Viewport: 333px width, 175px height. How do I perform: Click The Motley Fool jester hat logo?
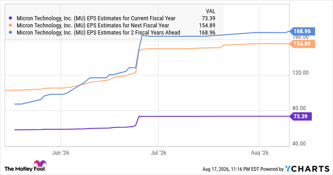coord(40,164)
